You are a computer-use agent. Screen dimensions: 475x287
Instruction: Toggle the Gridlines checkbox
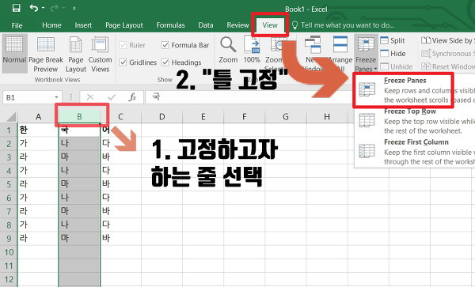(123, 62)
